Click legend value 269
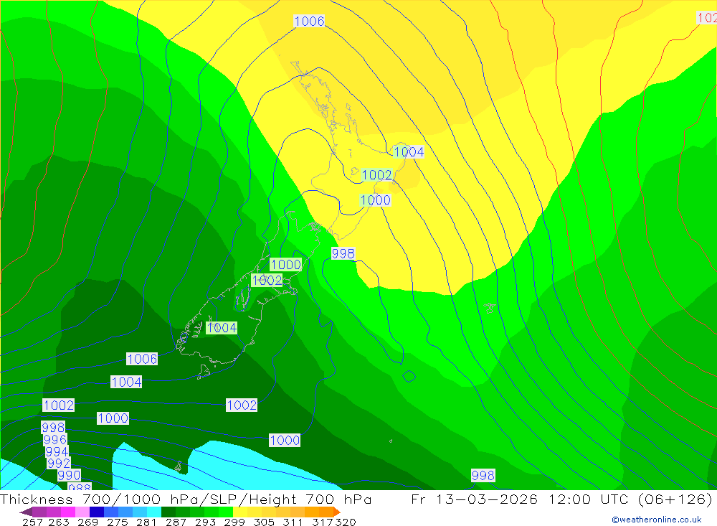 click(87, 522)
